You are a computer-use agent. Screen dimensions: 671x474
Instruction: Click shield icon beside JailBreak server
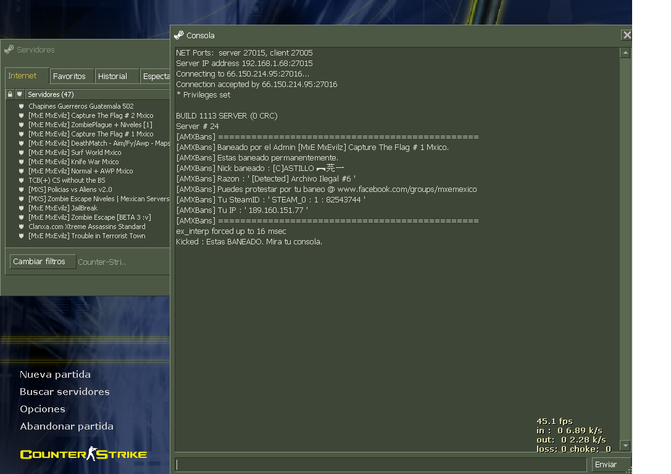pos(22,209)
